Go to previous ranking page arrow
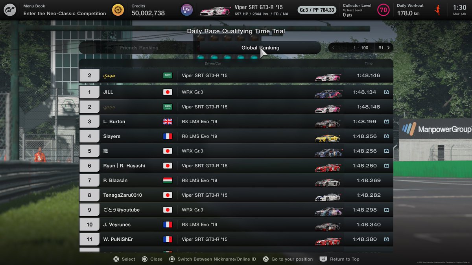The height and width of the screenshot is (265, 472). 334,48
